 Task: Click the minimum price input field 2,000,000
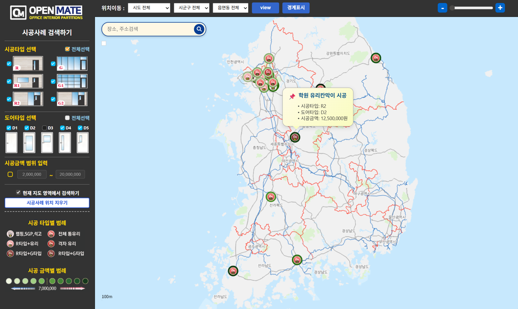(x=32, y=174)
